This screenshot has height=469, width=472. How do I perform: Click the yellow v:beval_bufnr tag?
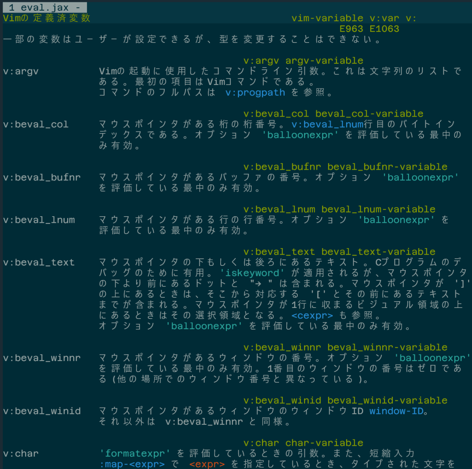pyautogui.click(x=282, y=167)
